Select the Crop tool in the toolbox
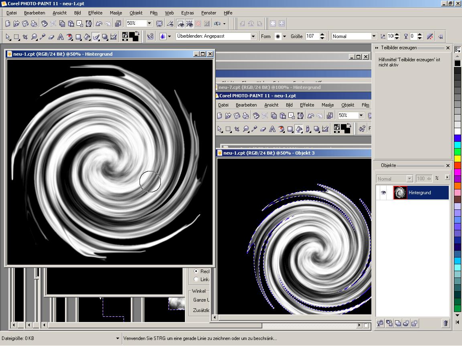Viewport: 462px width, 346px height. (25, 37)
